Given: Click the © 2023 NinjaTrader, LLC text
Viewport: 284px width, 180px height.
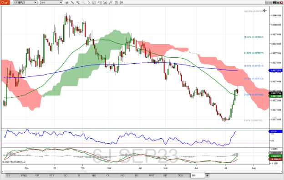Looking at the screenshot, I should pyautogui.click(x=14, y=162).
